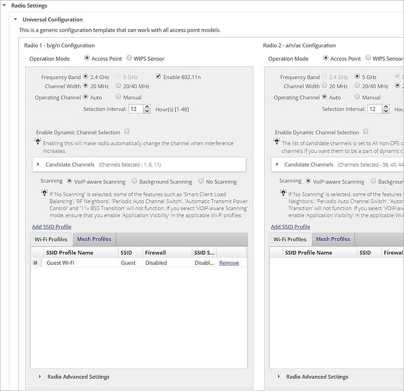
Task: Collapse the Radio Settings section arrow
Action: tap(5, 6)
